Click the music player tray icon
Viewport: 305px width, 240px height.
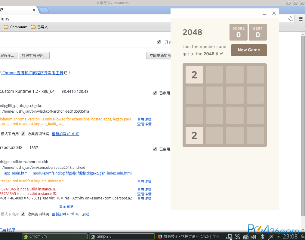(229, 236)
